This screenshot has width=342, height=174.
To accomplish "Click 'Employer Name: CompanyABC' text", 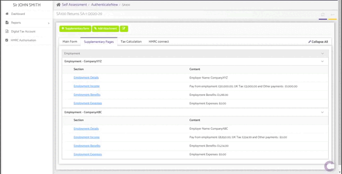I will 209,129.
